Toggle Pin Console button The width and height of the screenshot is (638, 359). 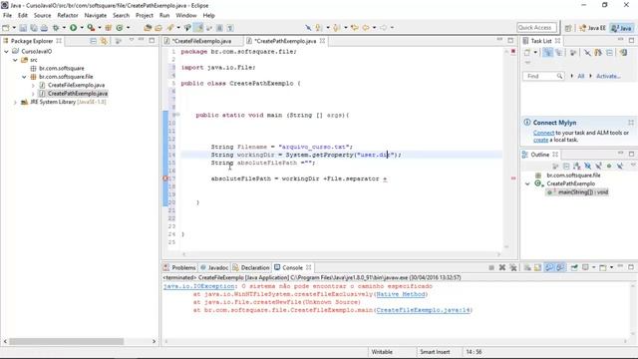574,267
